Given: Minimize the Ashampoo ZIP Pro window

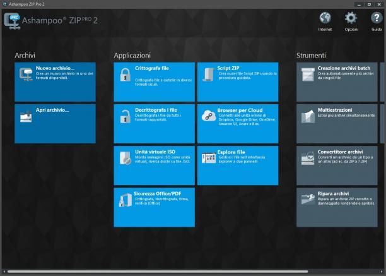Looking at the screenshot, I should point(359,4).
